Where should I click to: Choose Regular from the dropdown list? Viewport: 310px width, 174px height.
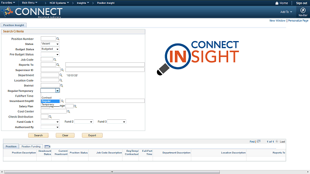tap(50, 101)
